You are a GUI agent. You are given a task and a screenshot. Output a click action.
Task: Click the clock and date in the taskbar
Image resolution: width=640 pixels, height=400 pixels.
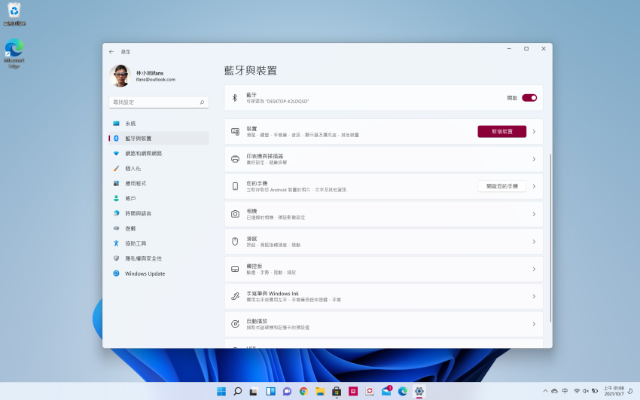pyautogui.click(x=614, y=391)
